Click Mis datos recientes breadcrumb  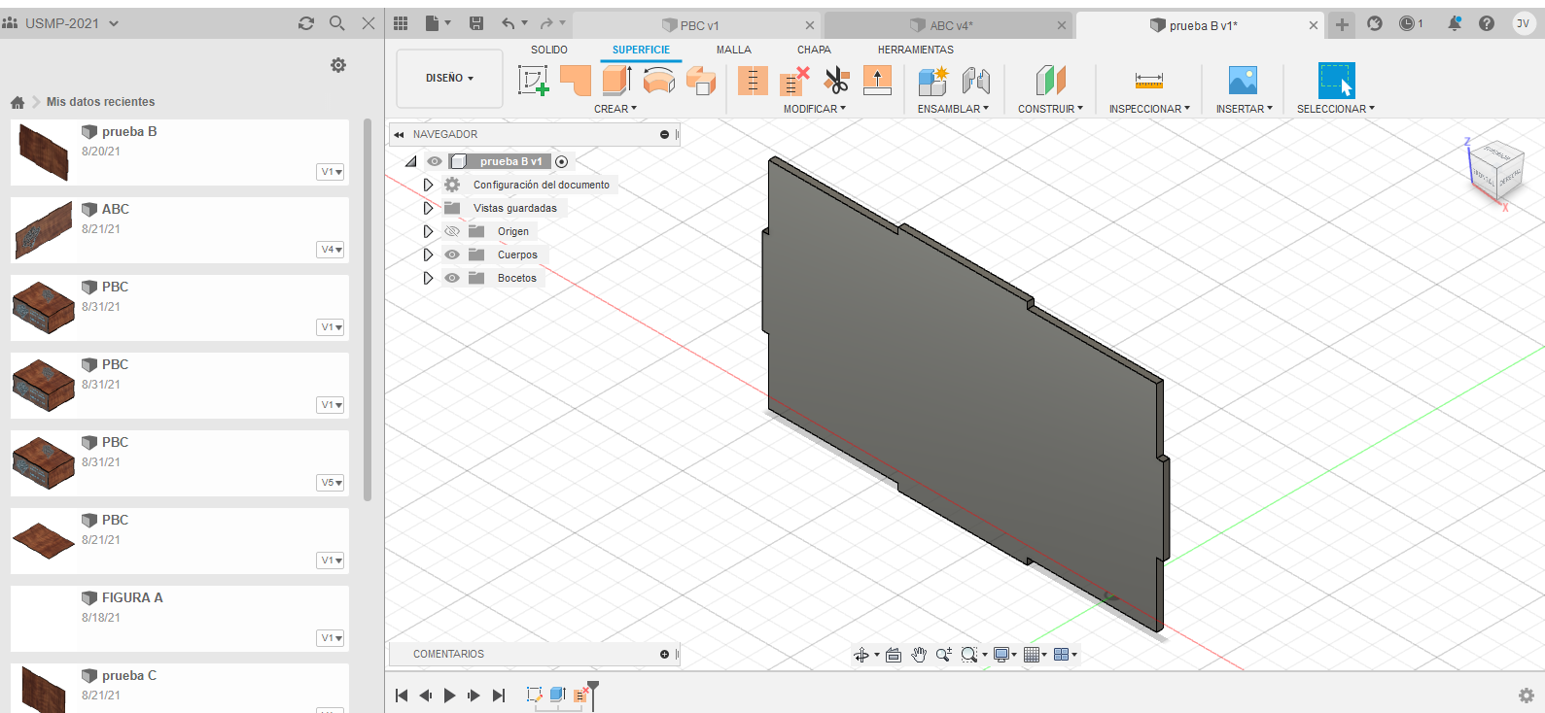pos(100,102)
